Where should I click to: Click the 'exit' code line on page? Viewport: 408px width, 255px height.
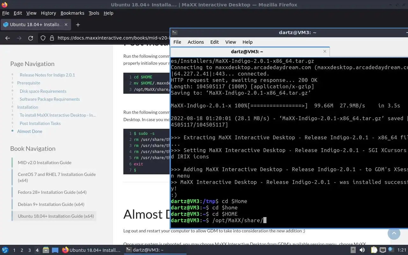(138, 164)
